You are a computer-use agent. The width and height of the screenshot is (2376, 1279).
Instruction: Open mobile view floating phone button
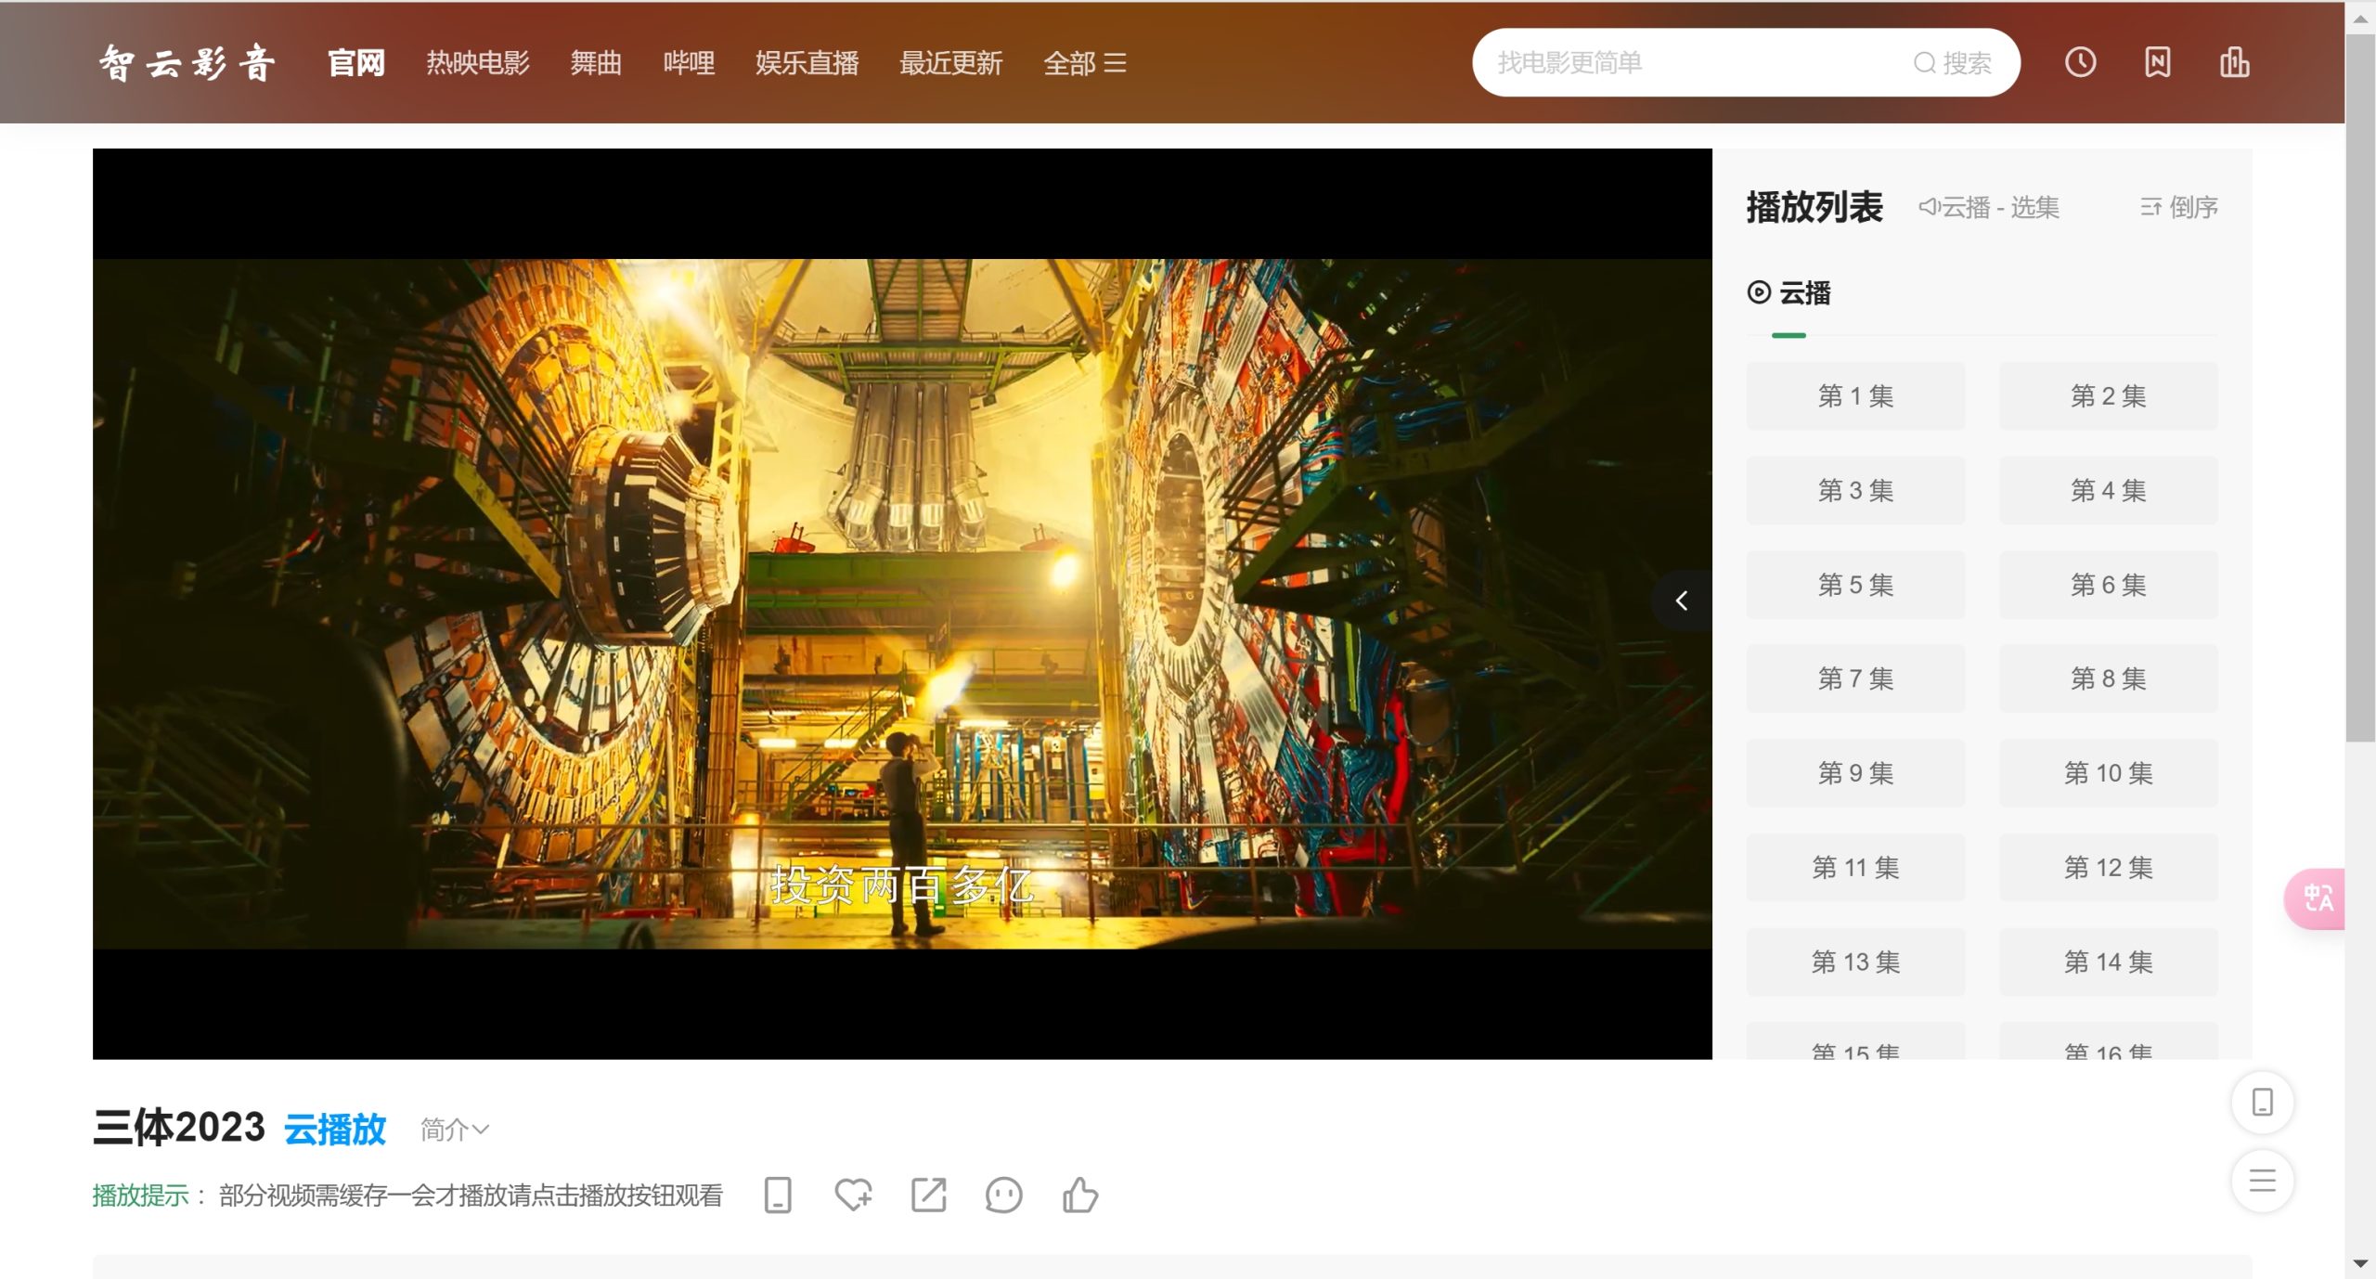pos(2262,1102)
